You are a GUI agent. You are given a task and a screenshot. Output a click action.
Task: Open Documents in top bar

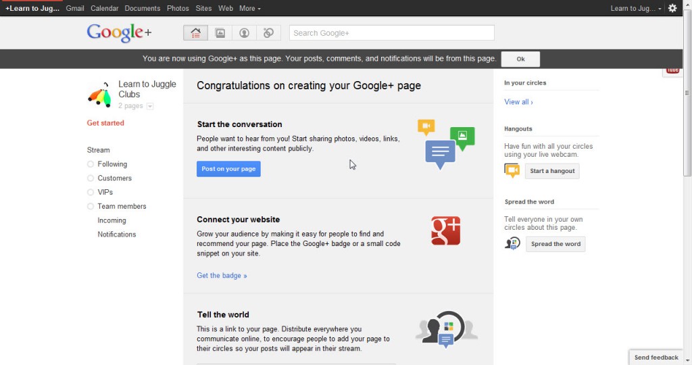[x=143, y=8]
